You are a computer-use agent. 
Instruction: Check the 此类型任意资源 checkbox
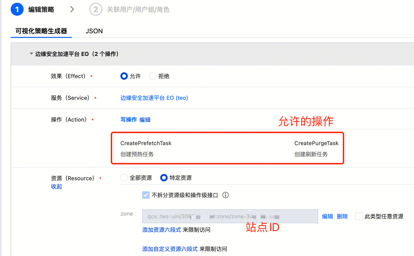(x=359, y=216)
